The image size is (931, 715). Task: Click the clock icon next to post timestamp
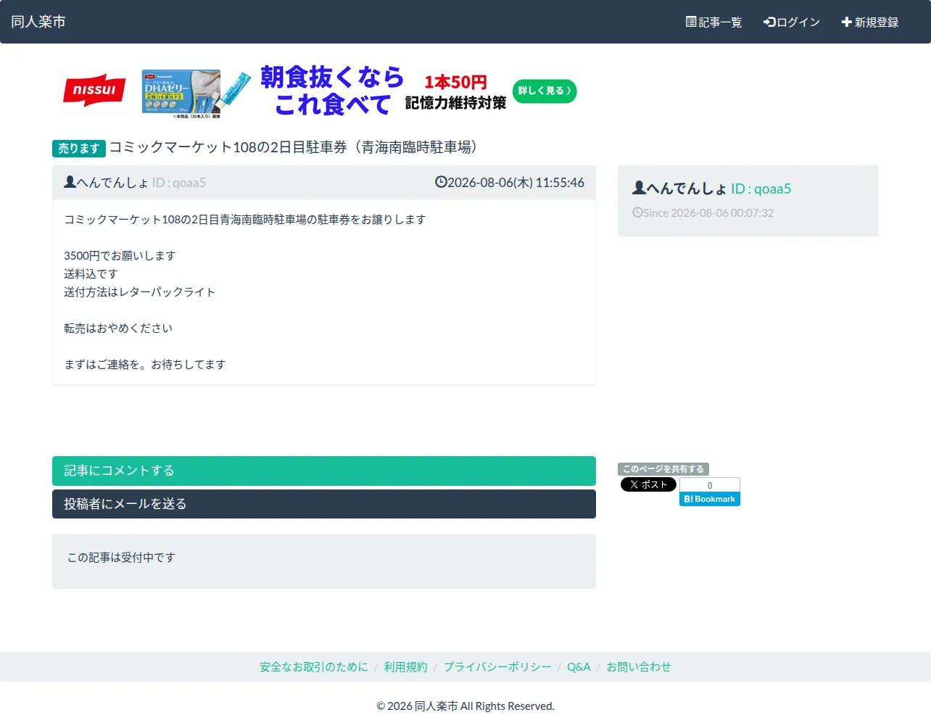coord(441,182)
